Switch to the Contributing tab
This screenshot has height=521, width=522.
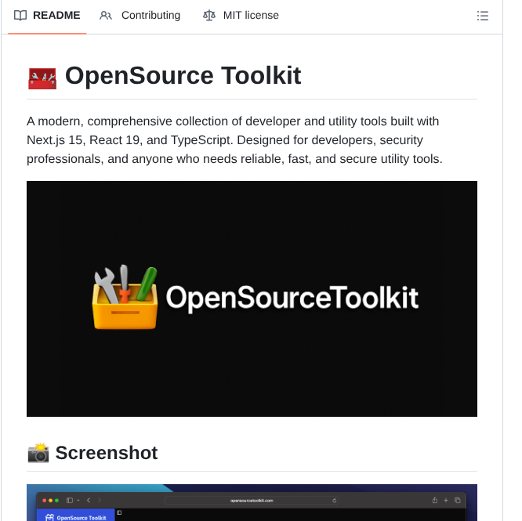[140, 16]
